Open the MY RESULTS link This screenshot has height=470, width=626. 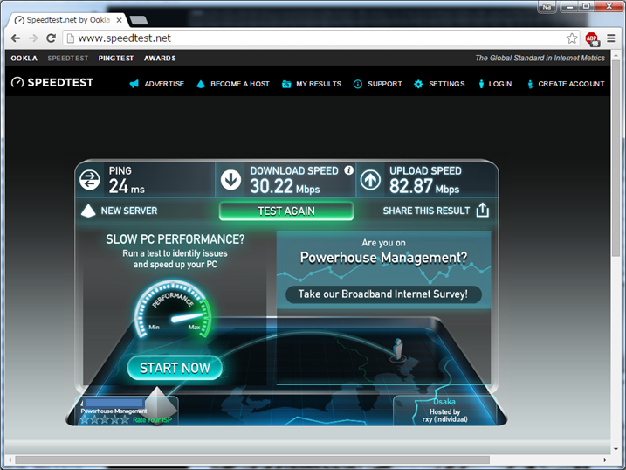click(x=319, y=84)
